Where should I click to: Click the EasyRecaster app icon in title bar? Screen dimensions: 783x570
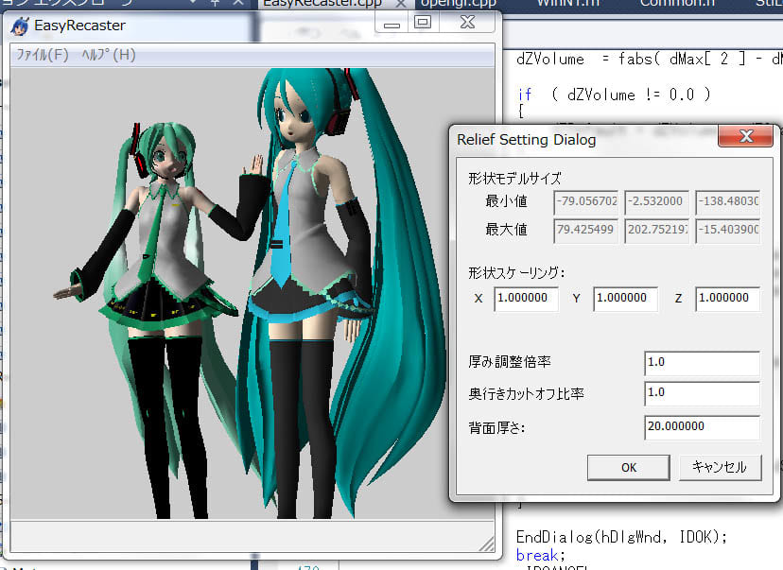[x=21, y=26]
